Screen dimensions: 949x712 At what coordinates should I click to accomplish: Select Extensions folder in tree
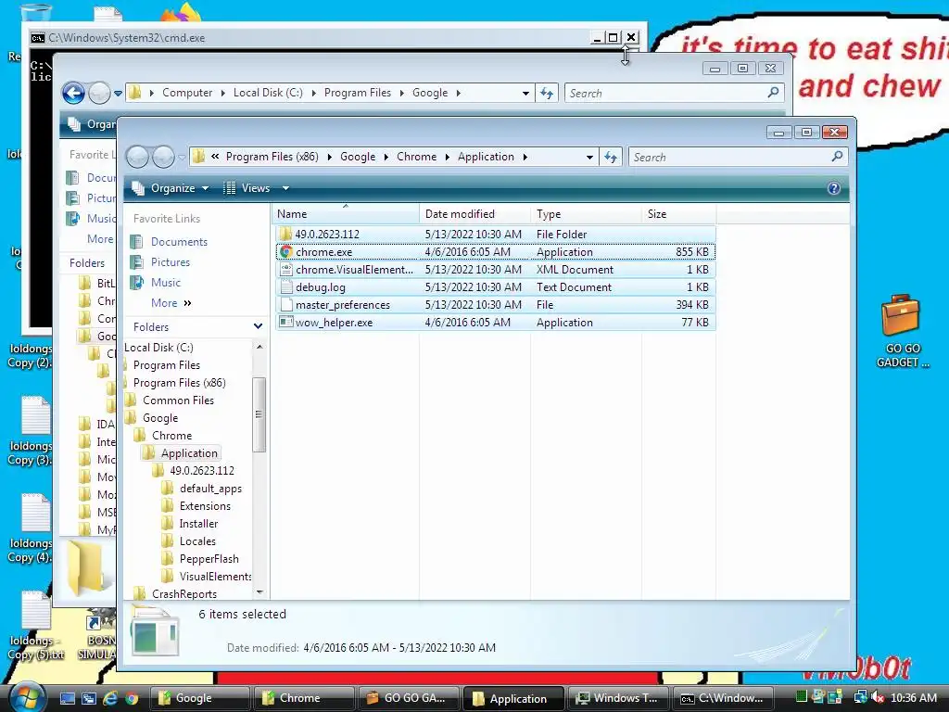coord(205,506)
